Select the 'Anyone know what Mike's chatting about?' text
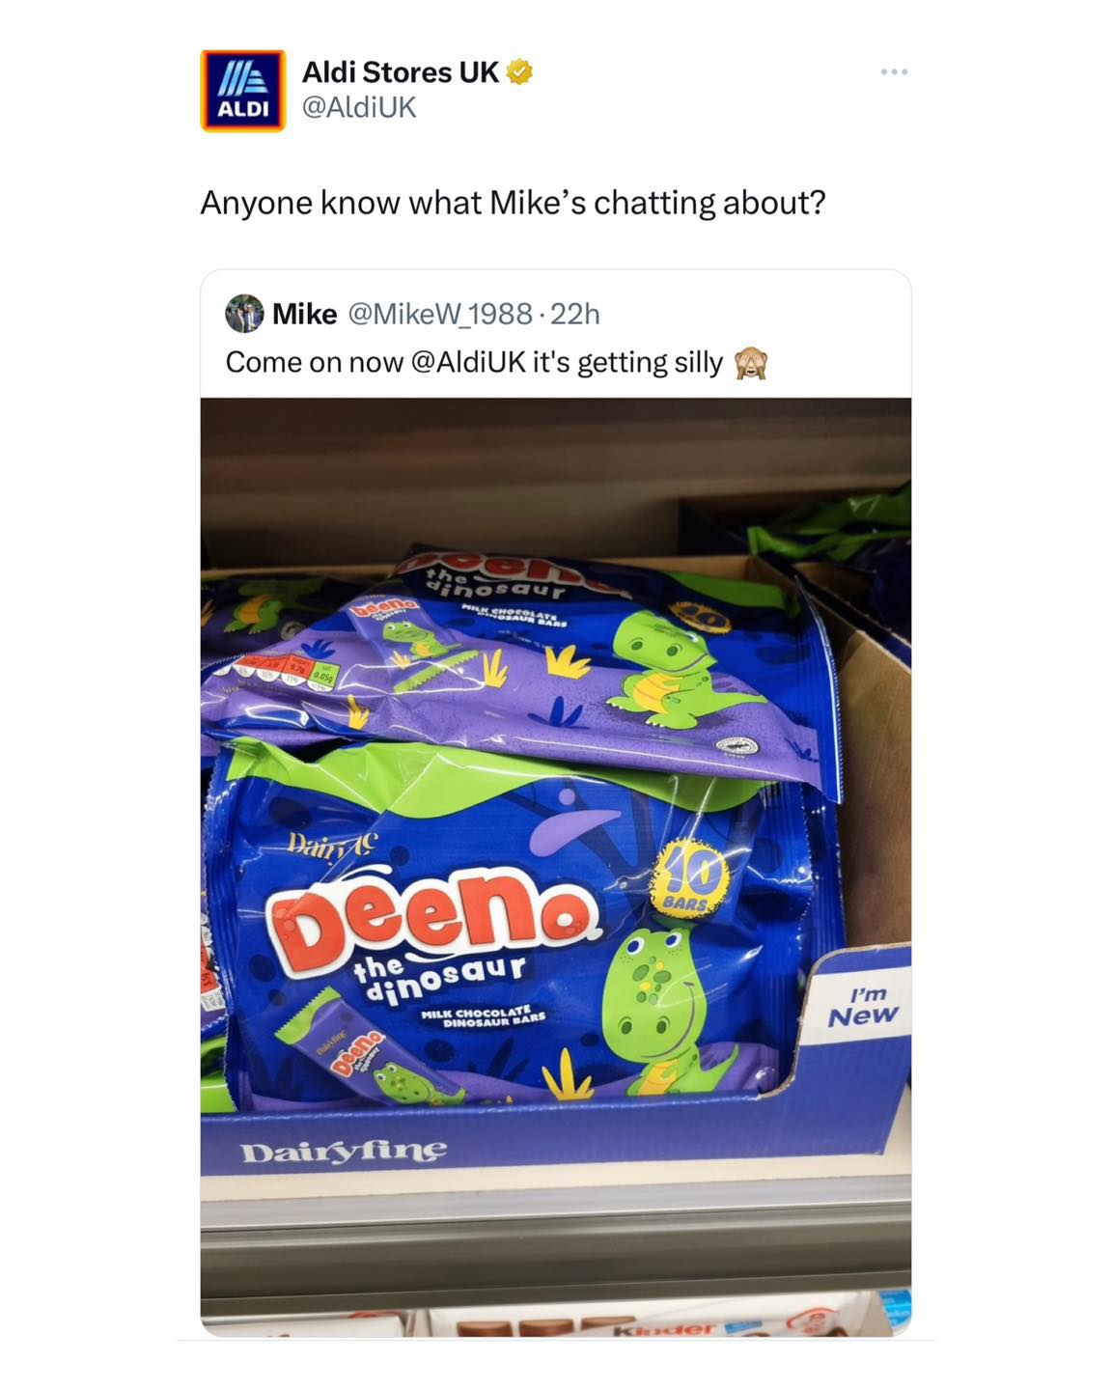The width and height of the screenshot is (1112, 1390). pos(513,203)
